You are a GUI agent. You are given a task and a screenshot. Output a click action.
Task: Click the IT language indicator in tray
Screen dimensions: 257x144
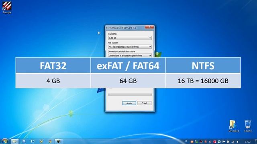click(186, 141)
